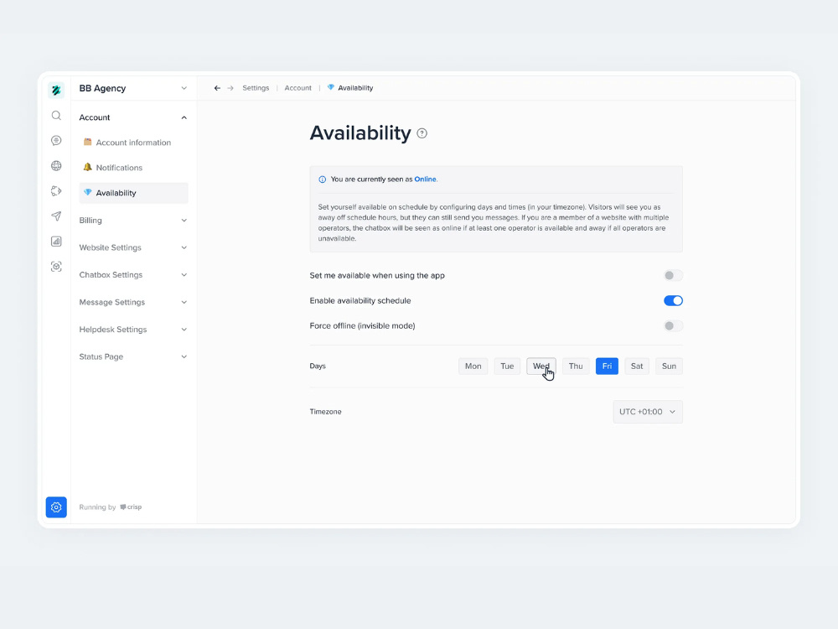Open the BB Agency workspace switcher
The width and height of the screenshot is (838, 629).
(133, 88)
